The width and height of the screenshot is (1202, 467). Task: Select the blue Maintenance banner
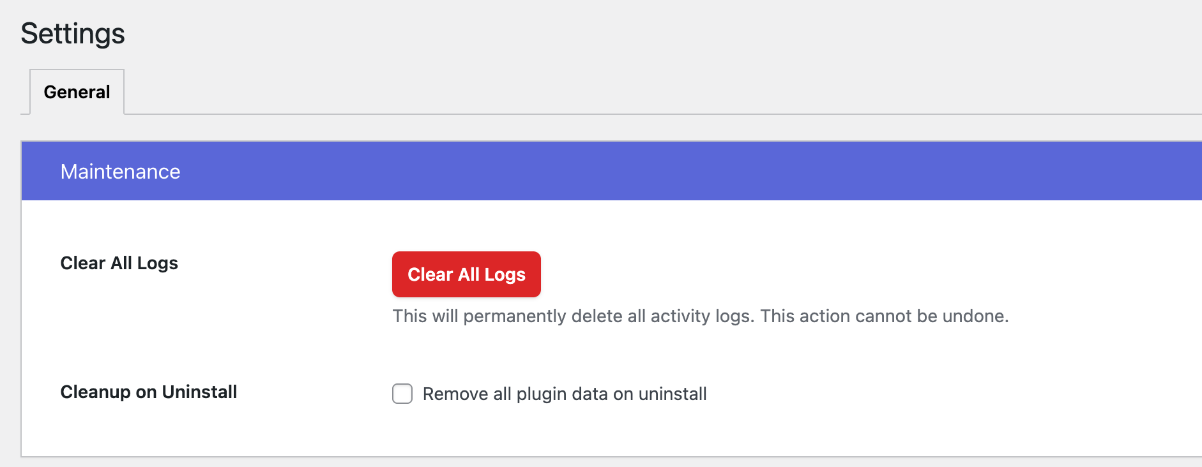(x=600, y=171)
